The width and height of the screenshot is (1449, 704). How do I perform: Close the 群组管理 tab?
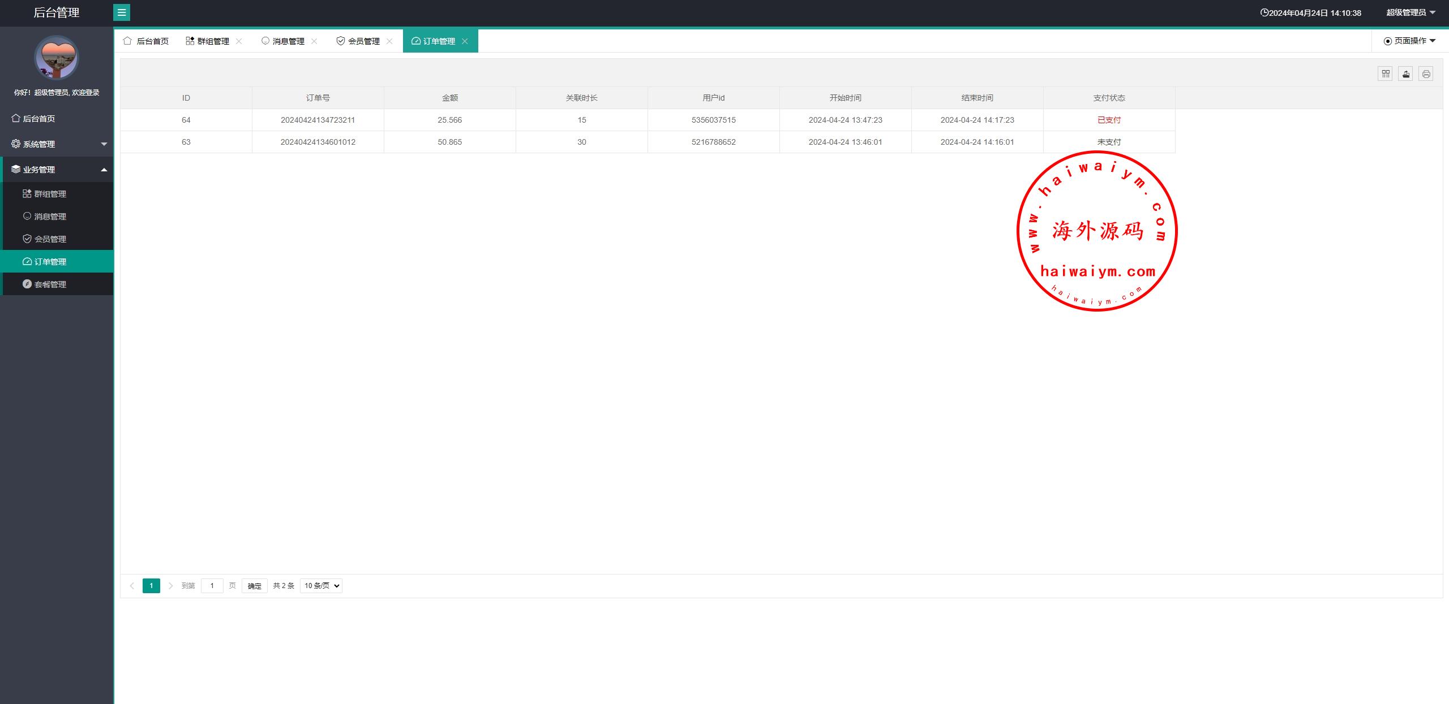pos(239,41)
